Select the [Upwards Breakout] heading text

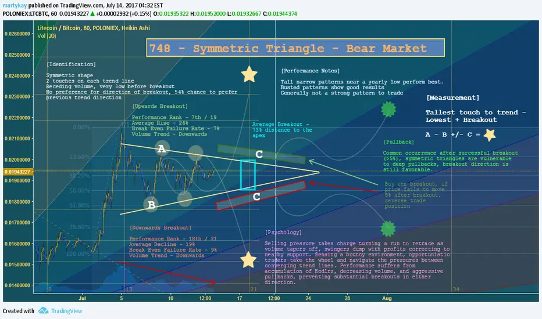160,106
